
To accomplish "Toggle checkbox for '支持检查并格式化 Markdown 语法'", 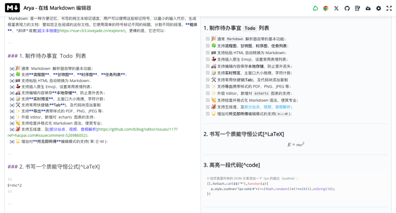I will point(208,100).
